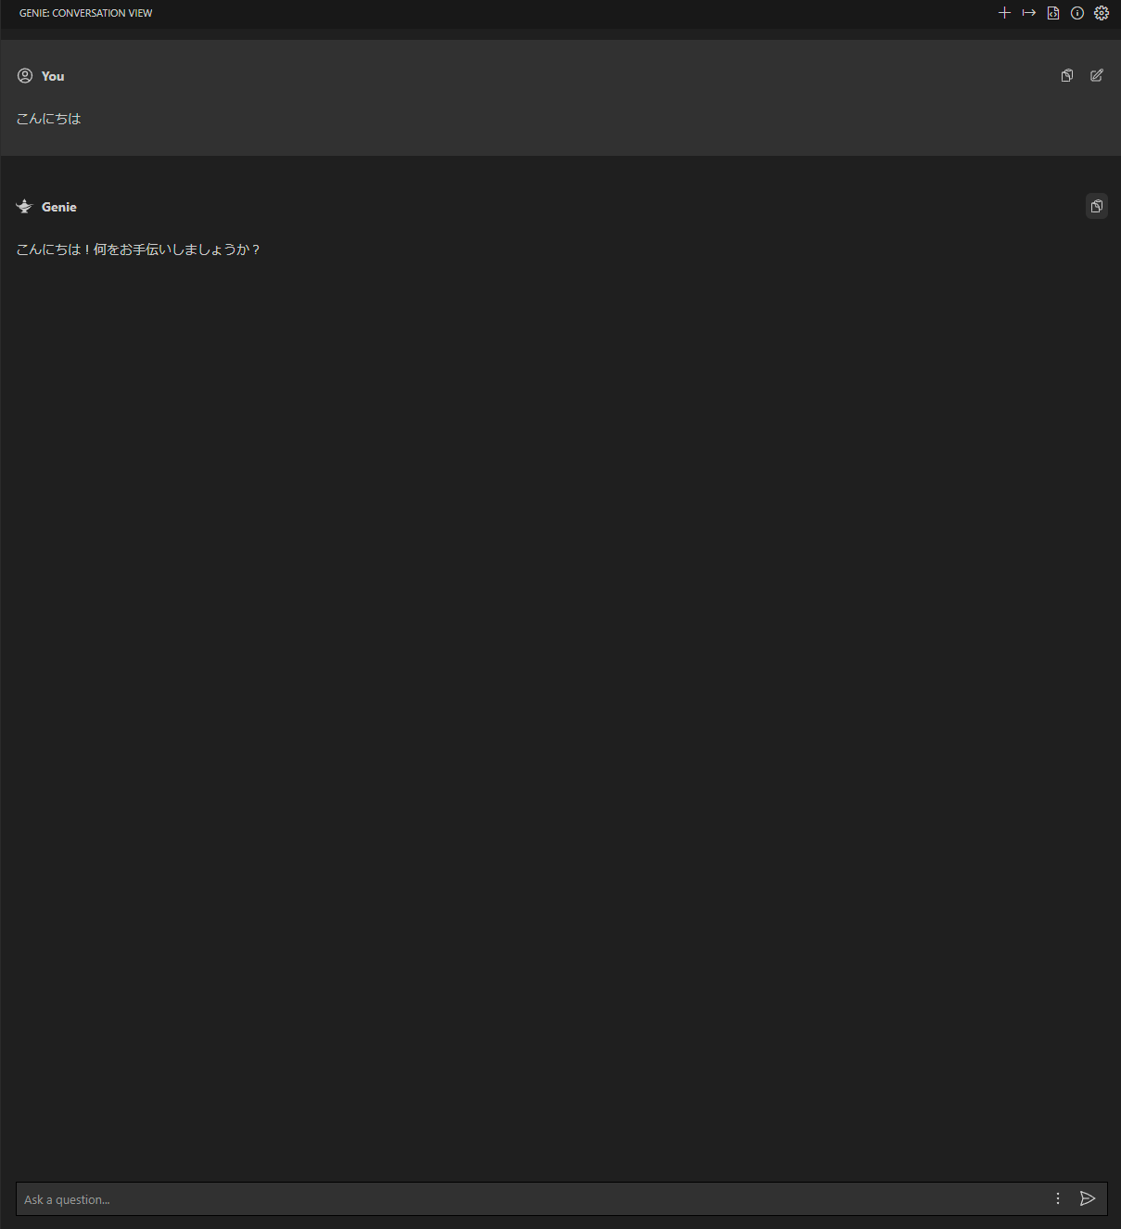Click the user's こんにちは message text
The width and height of the screenshot is (1121, 1229).
click(48, 119)
